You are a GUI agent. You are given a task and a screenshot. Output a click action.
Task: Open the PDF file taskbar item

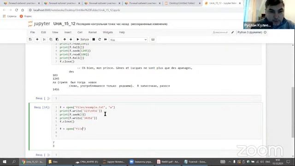click(x=168, y=162)
